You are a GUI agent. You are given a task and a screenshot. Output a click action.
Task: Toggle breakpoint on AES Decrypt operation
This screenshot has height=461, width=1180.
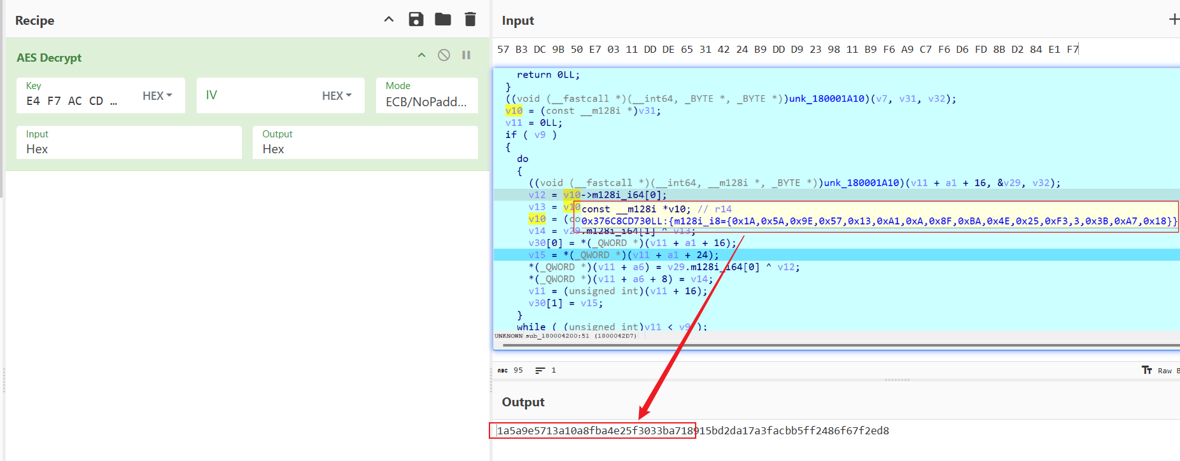pyautogui.click(x=466, y=55)
